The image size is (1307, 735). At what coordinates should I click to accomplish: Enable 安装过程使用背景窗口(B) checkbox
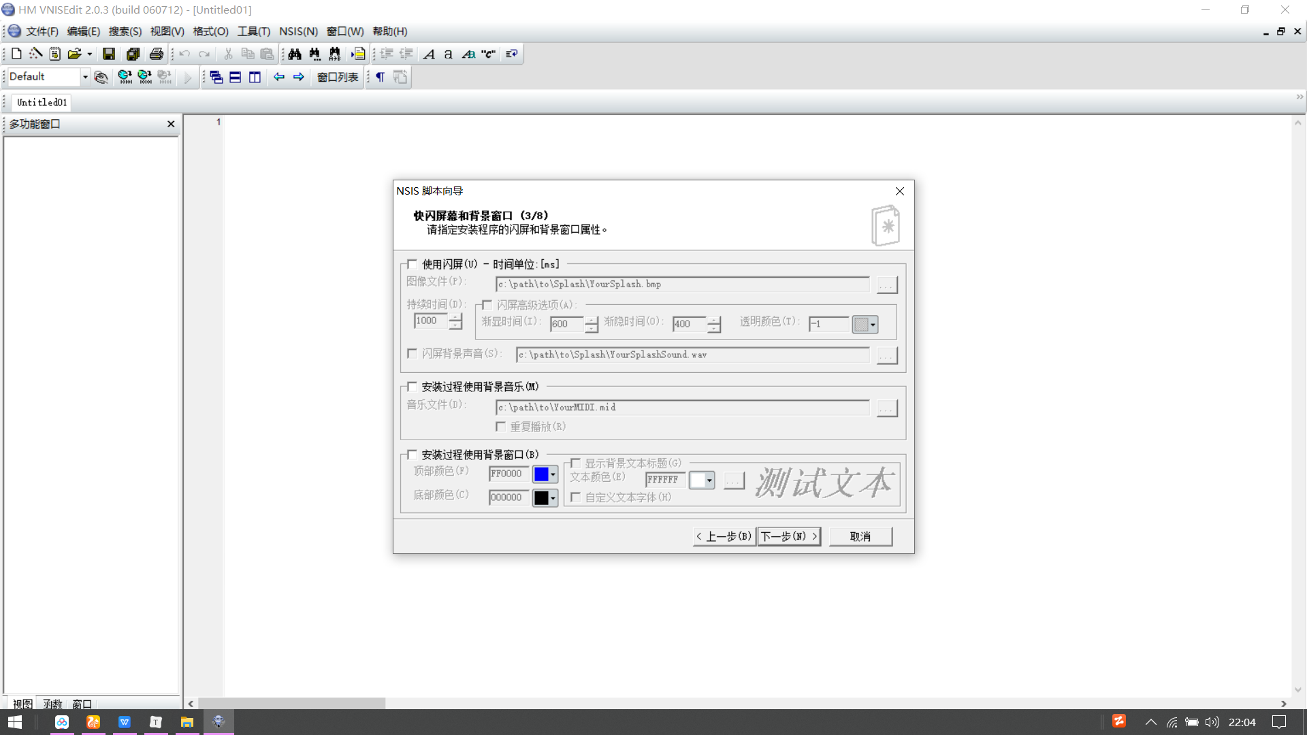coord(412,455)
